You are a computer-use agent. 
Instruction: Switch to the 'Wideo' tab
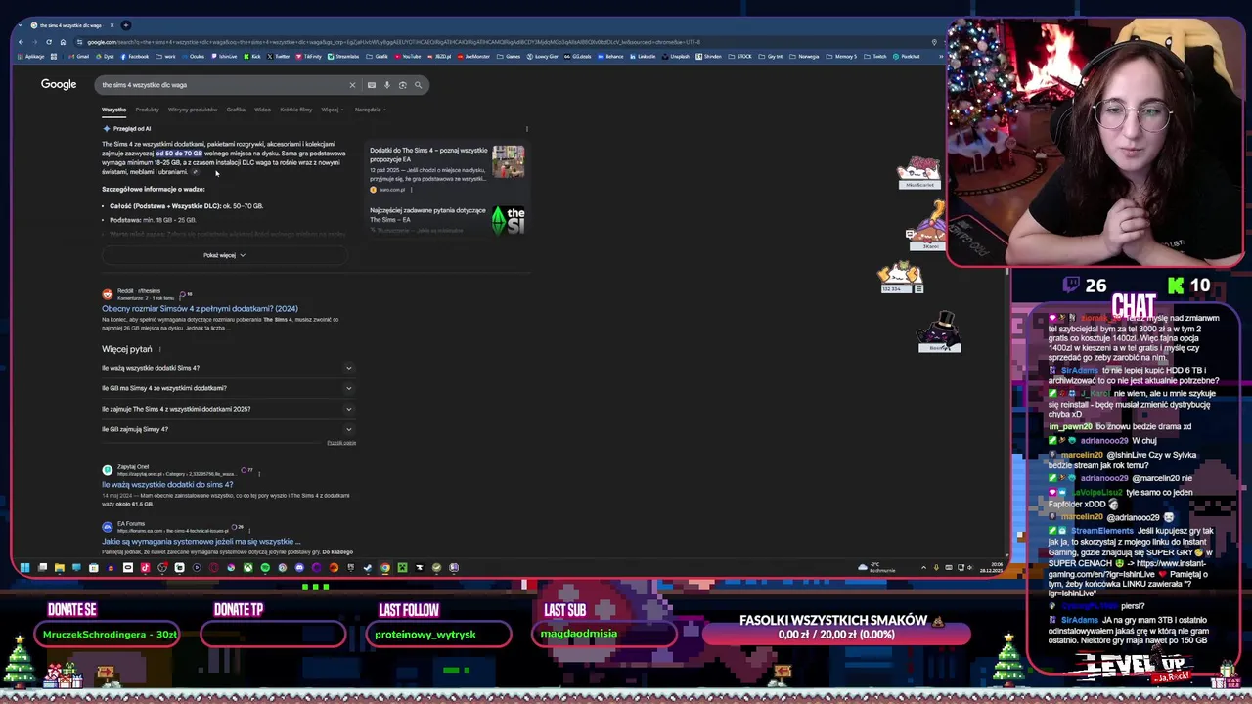[262, 110]
